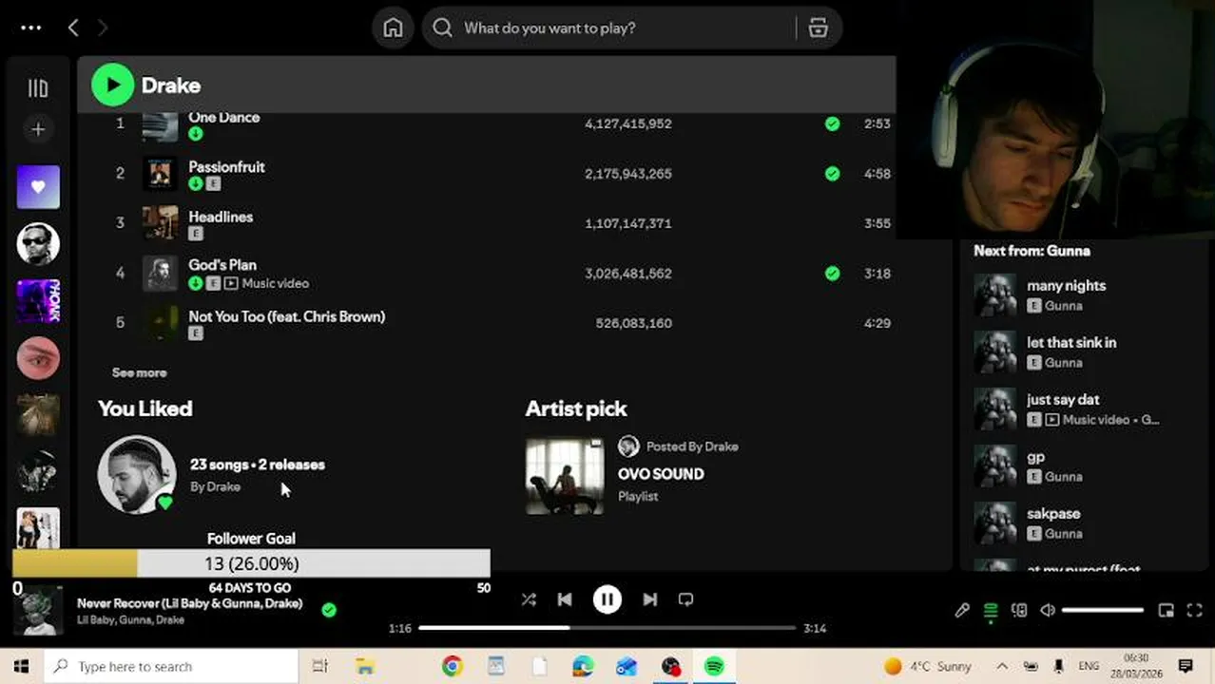The image size is (1215, 684).
Task: Click the plus Create button in sidebar
Action: pos(38,129)
